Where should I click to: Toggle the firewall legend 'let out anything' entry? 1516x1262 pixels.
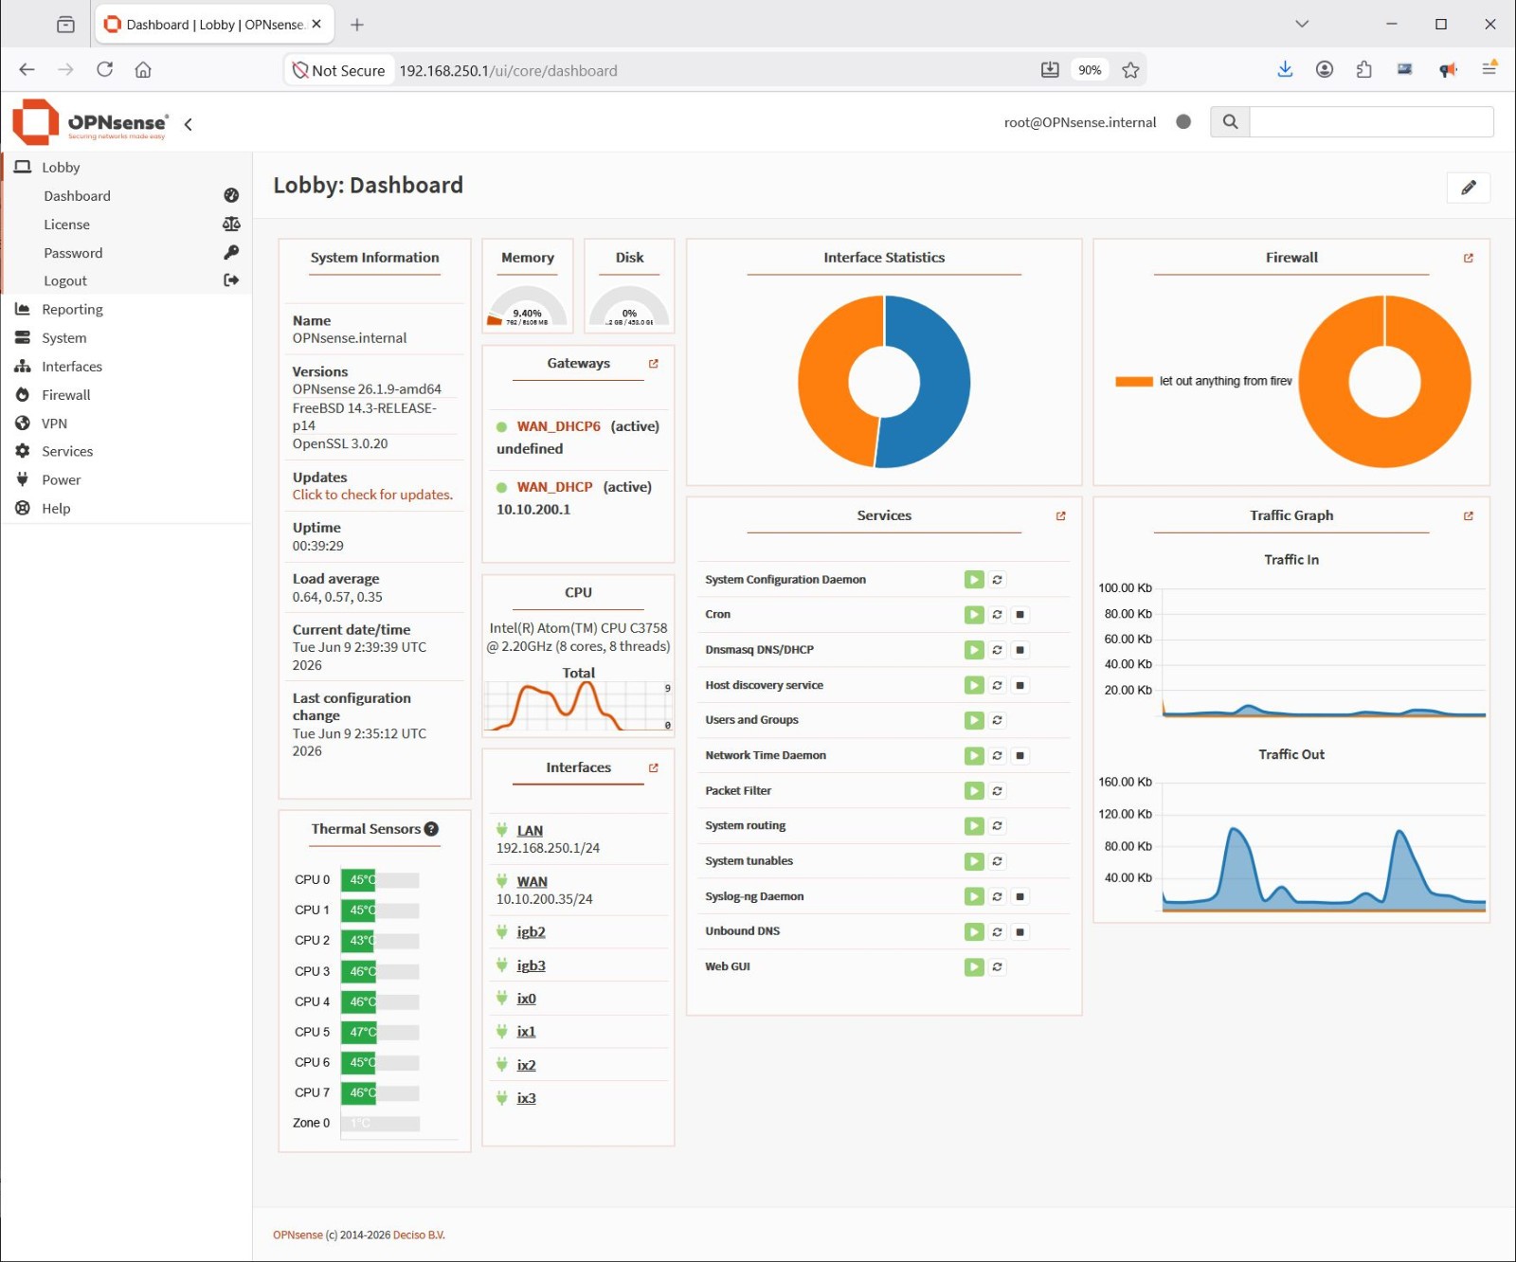click(x=1203, y=381)
